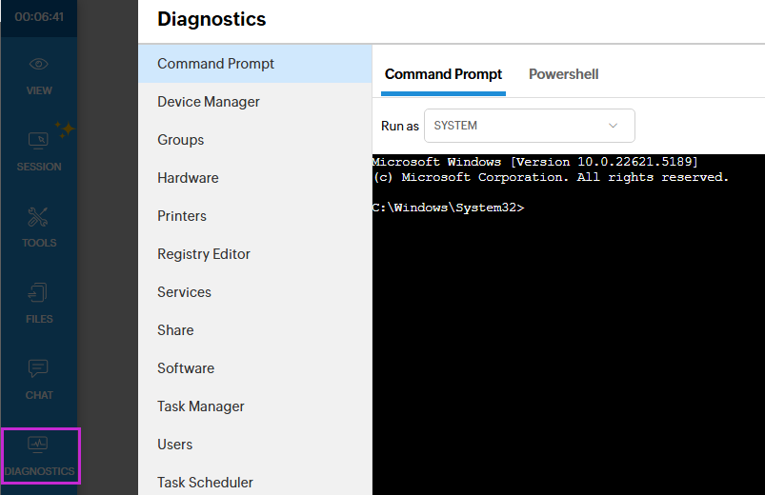Select the Command Prompt tab
Screen dimensions: 765x495
click(443, 74)
